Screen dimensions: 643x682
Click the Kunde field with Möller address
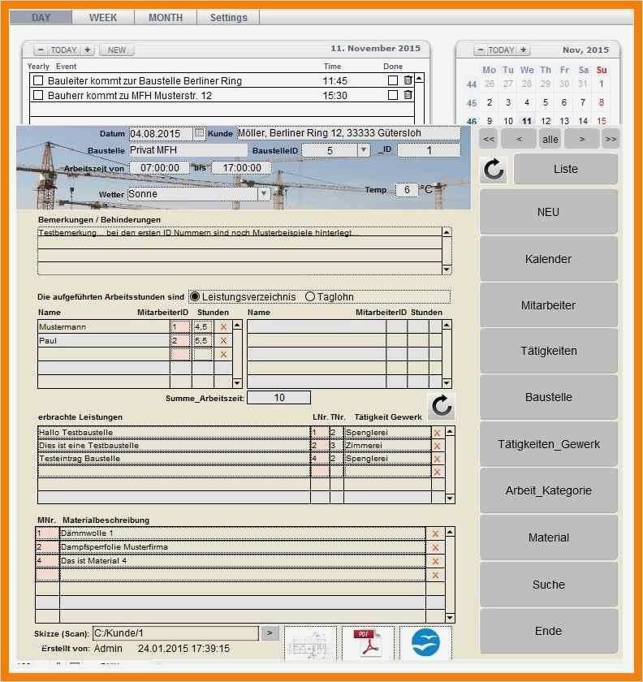click(348, 133)
